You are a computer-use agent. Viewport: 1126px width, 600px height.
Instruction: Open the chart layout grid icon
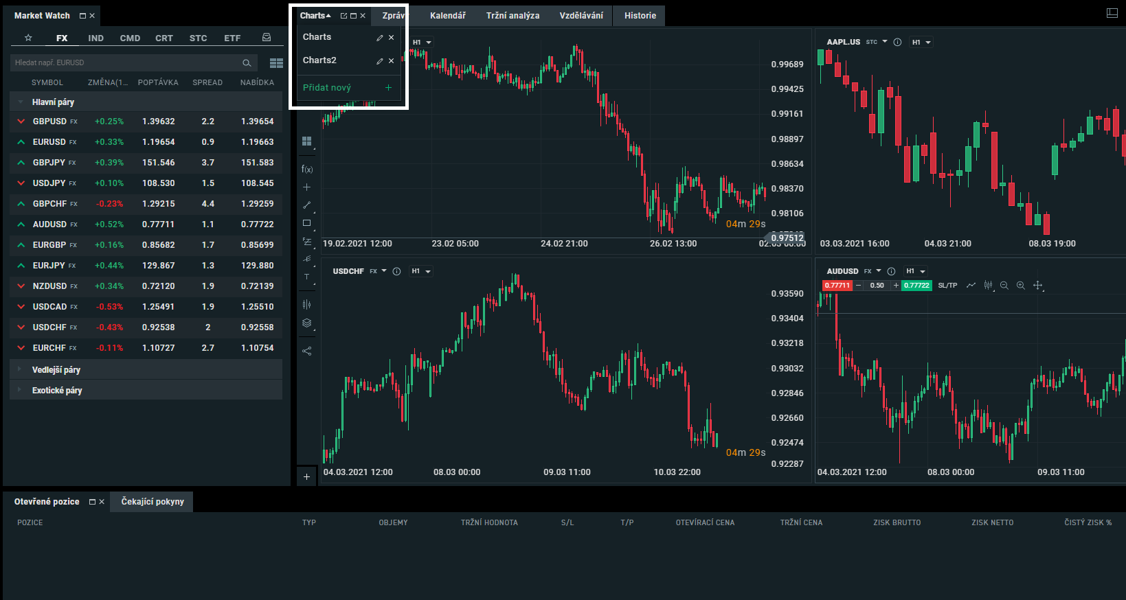click(307, 141)
